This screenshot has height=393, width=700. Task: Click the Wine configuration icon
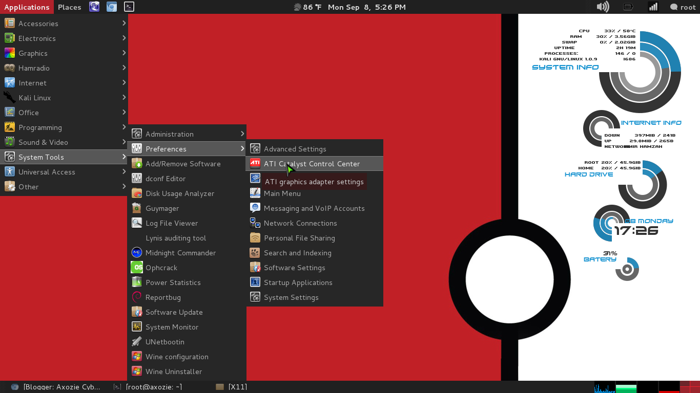(137, 357)
